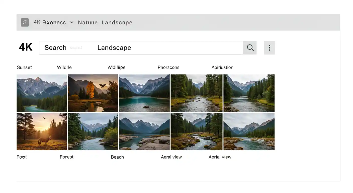Viewport: 353px width, 193px height.
Task: Choose the Sunset category
Action: tap(24, 67)
